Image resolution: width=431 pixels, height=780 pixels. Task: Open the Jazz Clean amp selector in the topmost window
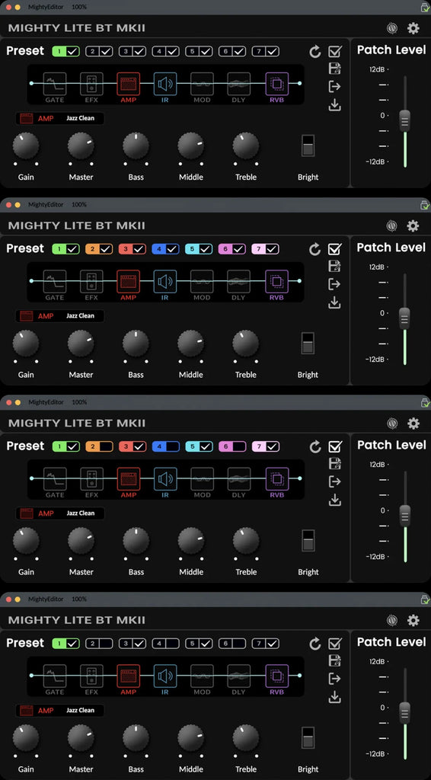tap(59, 118)
